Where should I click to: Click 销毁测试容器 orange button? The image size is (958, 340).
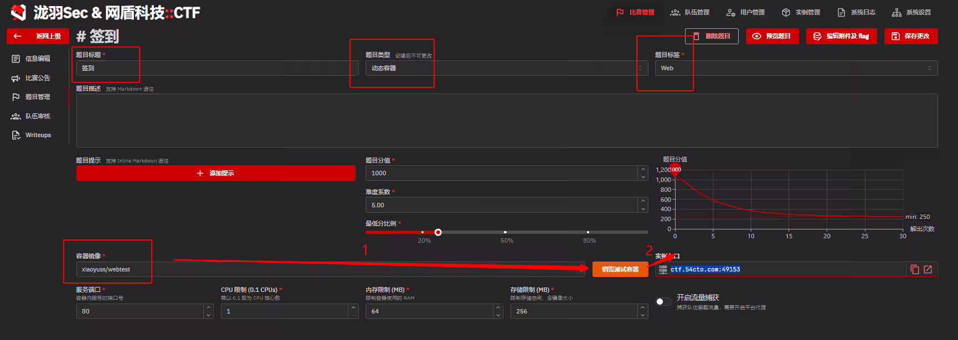click(x=620, y=269)
